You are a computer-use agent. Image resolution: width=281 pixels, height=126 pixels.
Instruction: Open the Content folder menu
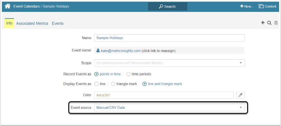[x=267, y=6]
